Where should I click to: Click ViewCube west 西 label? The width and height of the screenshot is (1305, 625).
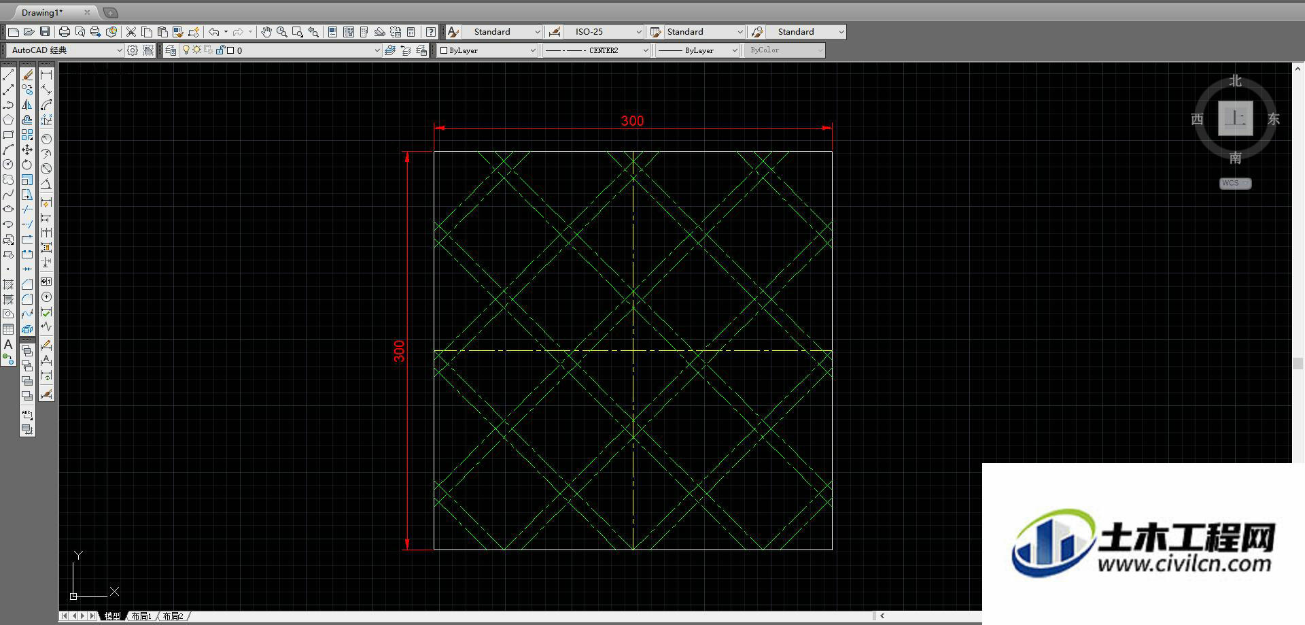1197,119
